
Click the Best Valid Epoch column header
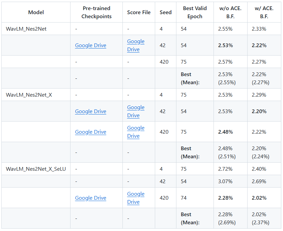tap(195, 12)
